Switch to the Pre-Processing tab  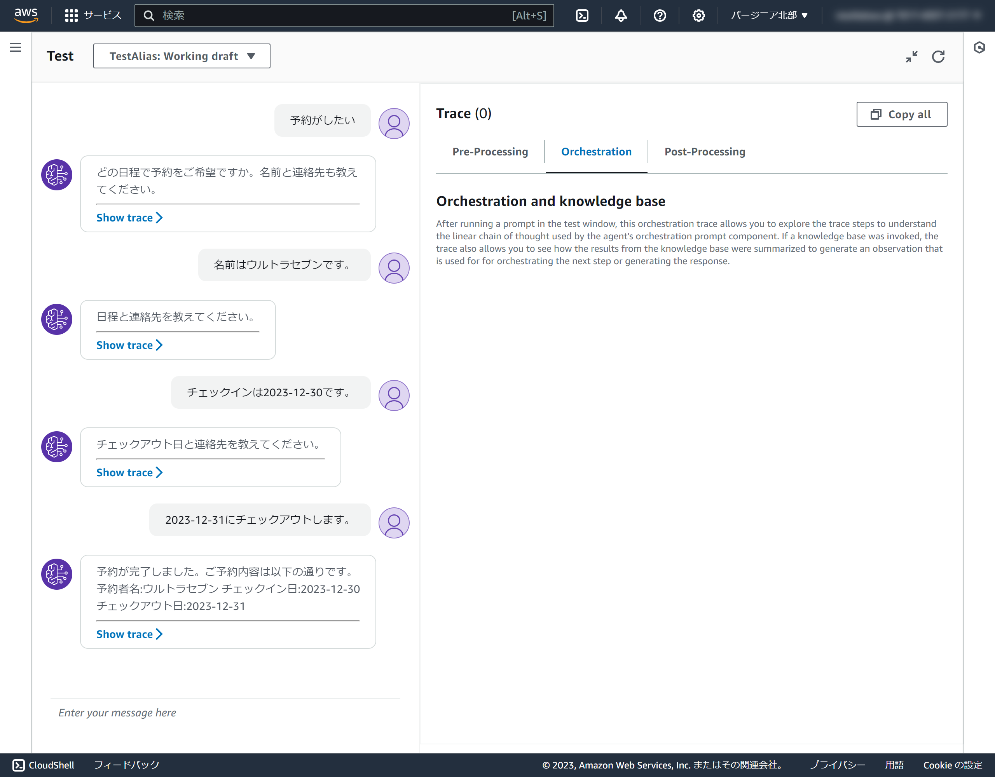(x=490, y=152)
